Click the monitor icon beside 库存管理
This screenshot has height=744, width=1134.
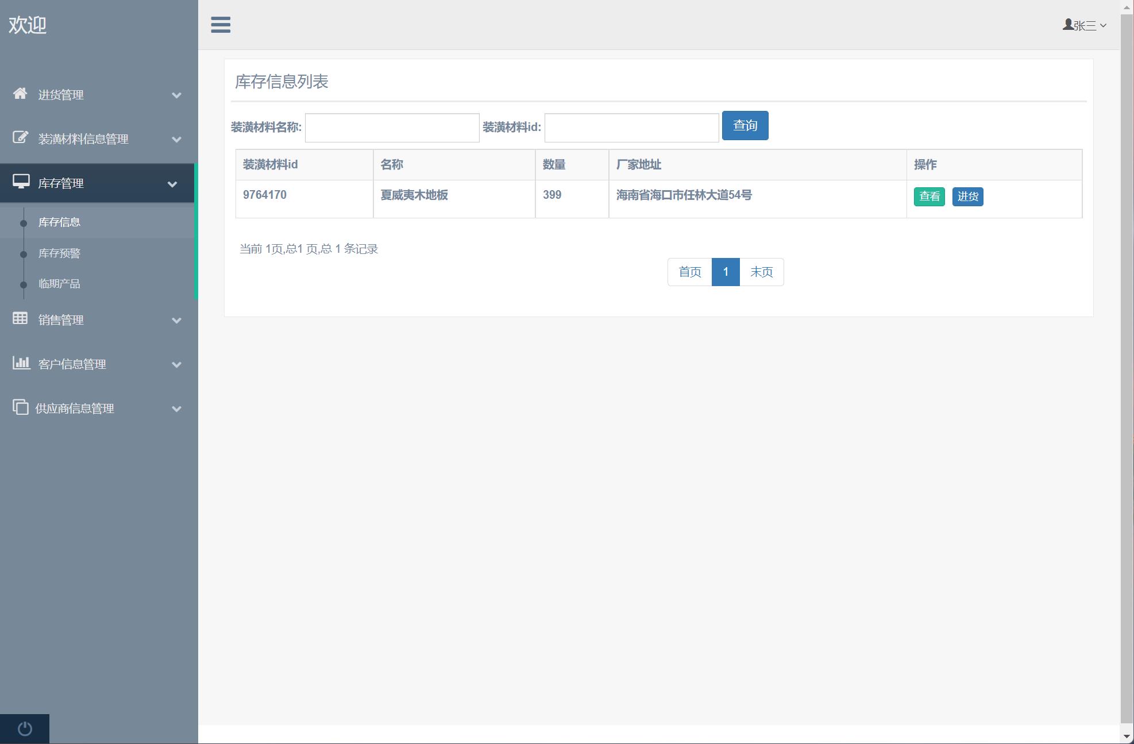coord(21,182)
